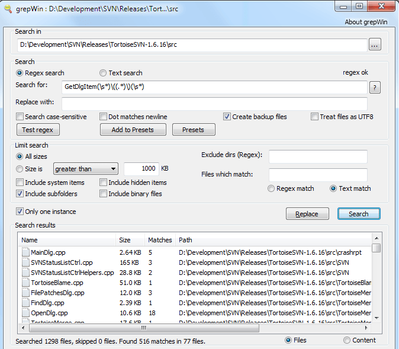
Task: Click file icon next to SVNStatusListCtrl.cpp
Action: tap(25, 262)
